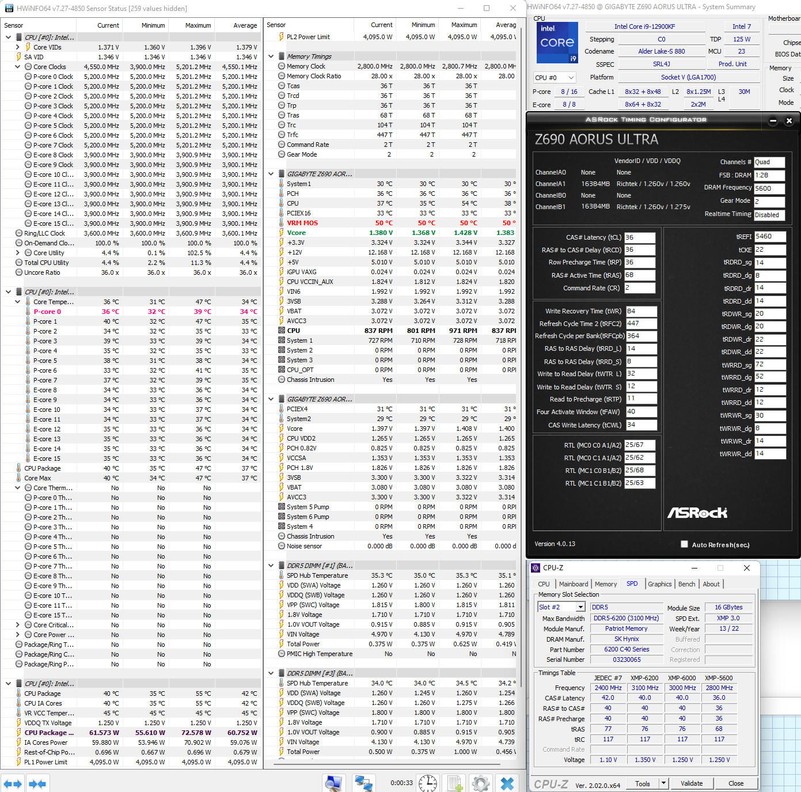Click the thermometer icon beside P-core 0 temperature
Viewport: 801px width, 792px height.
tap(28, 312)
